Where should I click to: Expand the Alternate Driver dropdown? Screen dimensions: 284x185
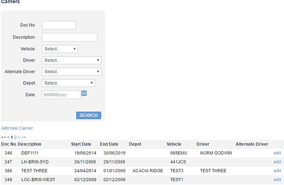coord(72,72)
